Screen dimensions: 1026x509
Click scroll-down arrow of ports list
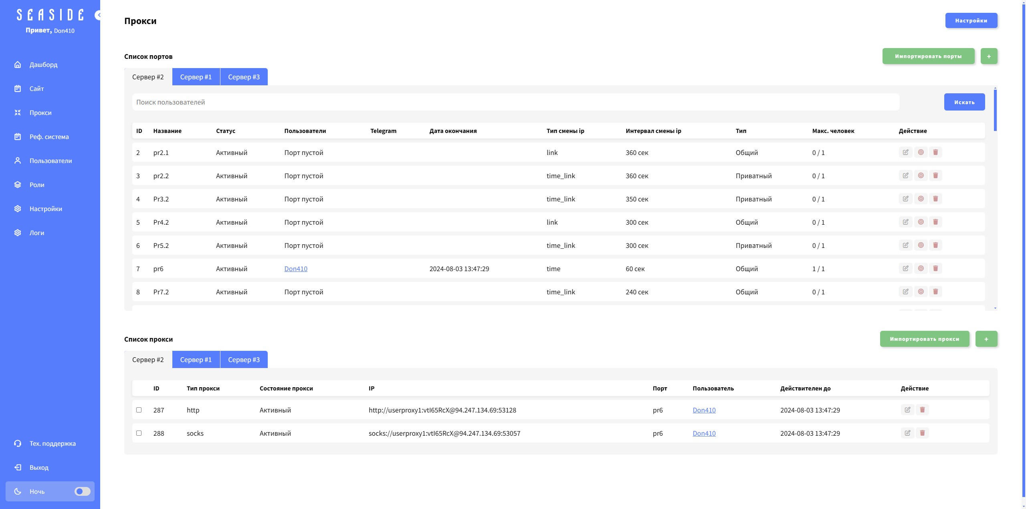[995, 308]
